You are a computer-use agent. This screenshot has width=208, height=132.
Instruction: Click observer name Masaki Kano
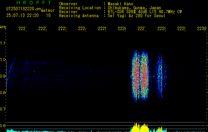click(x=120, y=4)
